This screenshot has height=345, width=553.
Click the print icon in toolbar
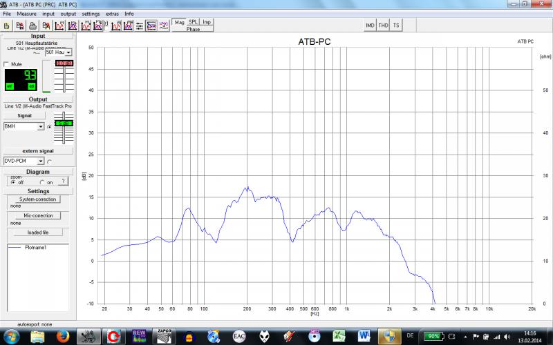tap(32, 26)
